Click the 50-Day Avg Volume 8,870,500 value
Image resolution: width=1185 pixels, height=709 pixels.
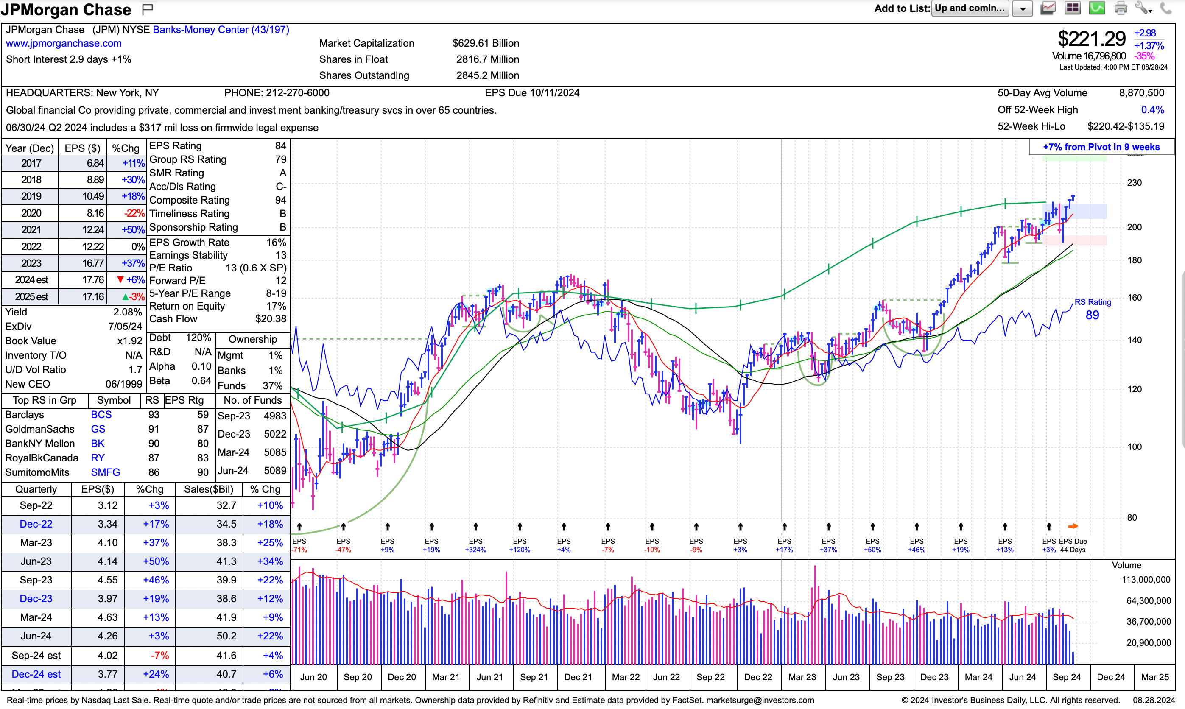coord(1141,93)
